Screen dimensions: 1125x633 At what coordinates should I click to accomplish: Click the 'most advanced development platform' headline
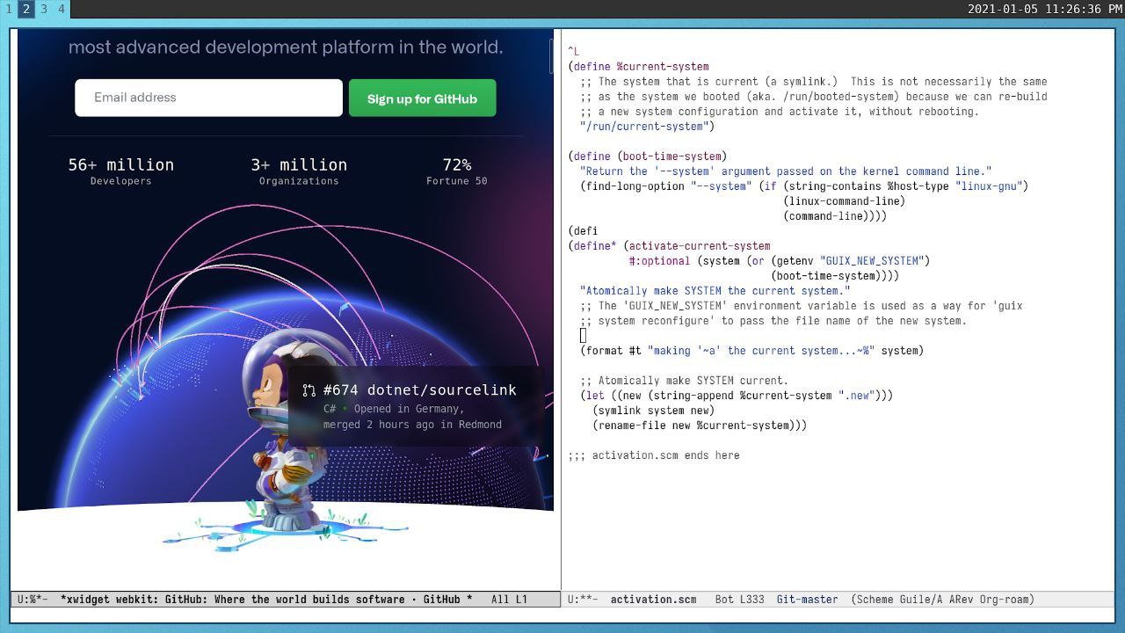point(286,47)
